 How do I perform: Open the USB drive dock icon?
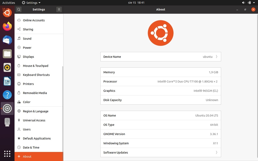[x=7, y=122]
